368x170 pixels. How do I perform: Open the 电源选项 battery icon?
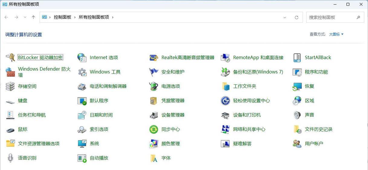[154, 86]
